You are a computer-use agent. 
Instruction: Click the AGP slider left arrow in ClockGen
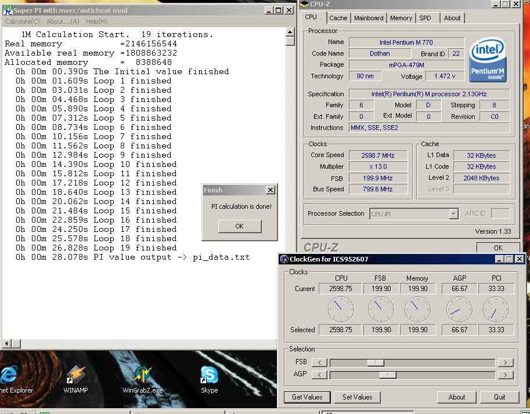tap(319, 375)
